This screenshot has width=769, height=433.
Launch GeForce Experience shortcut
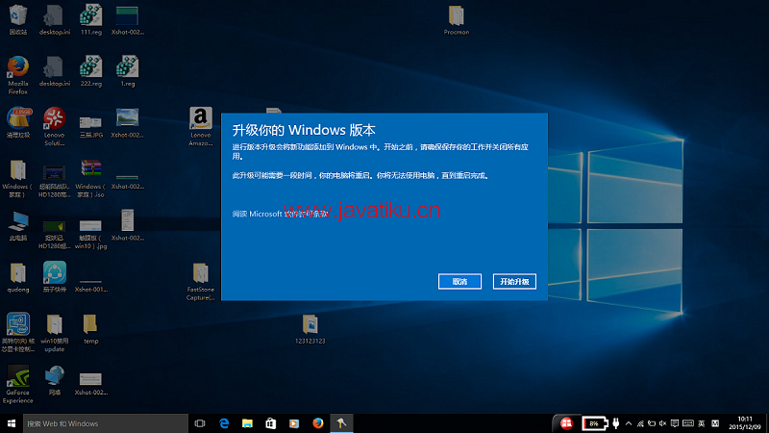pyautogui.click(x=17, y=384)
